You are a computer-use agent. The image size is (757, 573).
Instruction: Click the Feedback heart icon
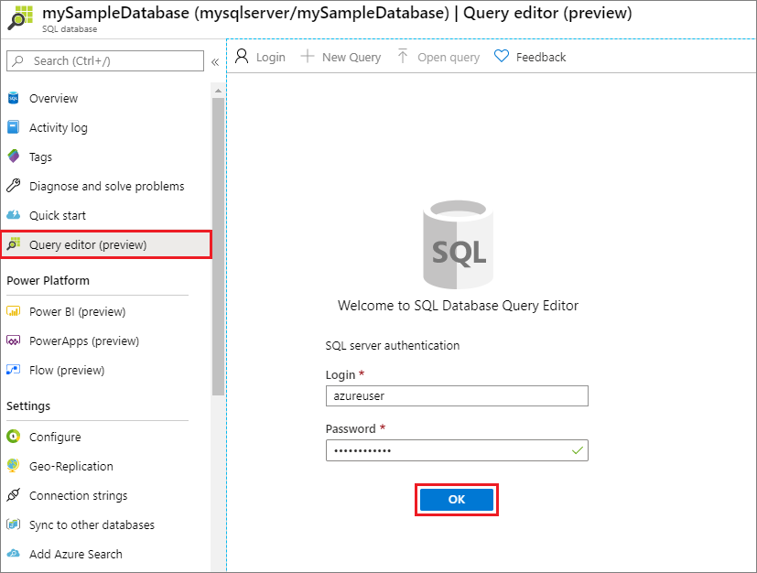pos(501,56)
